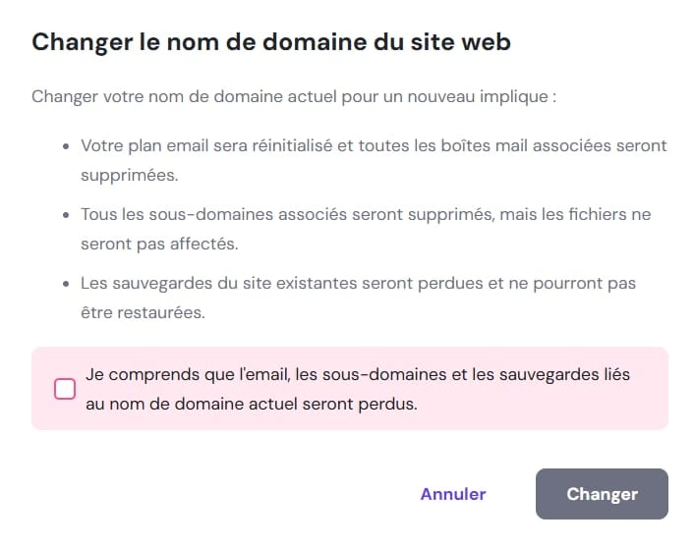Viewport: 694px width, 547px height.
Task: Click the line "seront pas affectés."
Action: tap(158, 244)
